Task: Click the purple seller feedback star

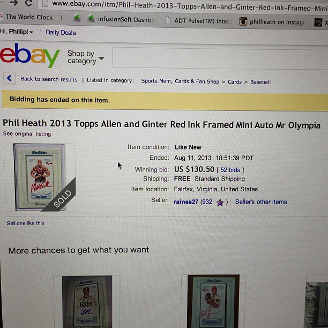Action: pos(220,203)
